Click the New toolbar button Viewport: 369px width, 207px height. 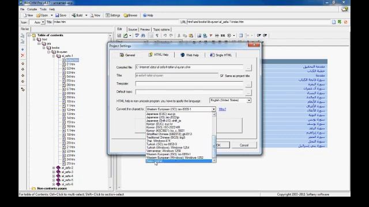(x=28, y=16)
